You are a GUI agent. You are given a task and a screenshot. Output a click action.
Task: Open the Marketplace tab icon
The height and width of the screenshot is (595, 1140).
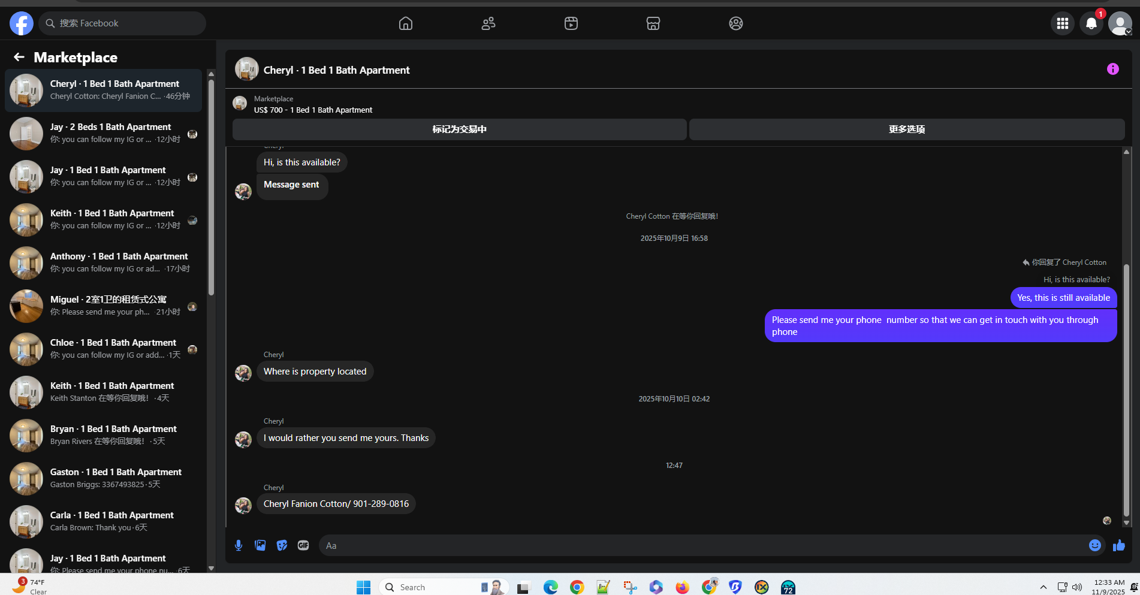pyautogui.click(x=653, y=23)
